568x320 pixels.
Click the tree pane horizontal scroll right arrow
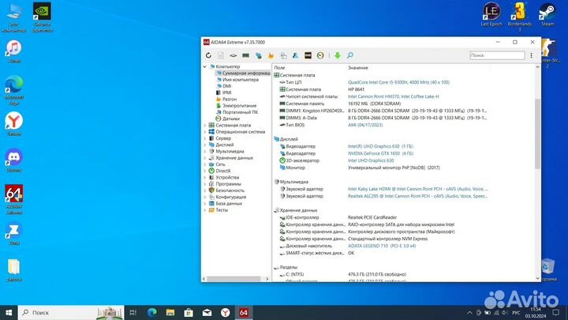click(x=267, y=279)
